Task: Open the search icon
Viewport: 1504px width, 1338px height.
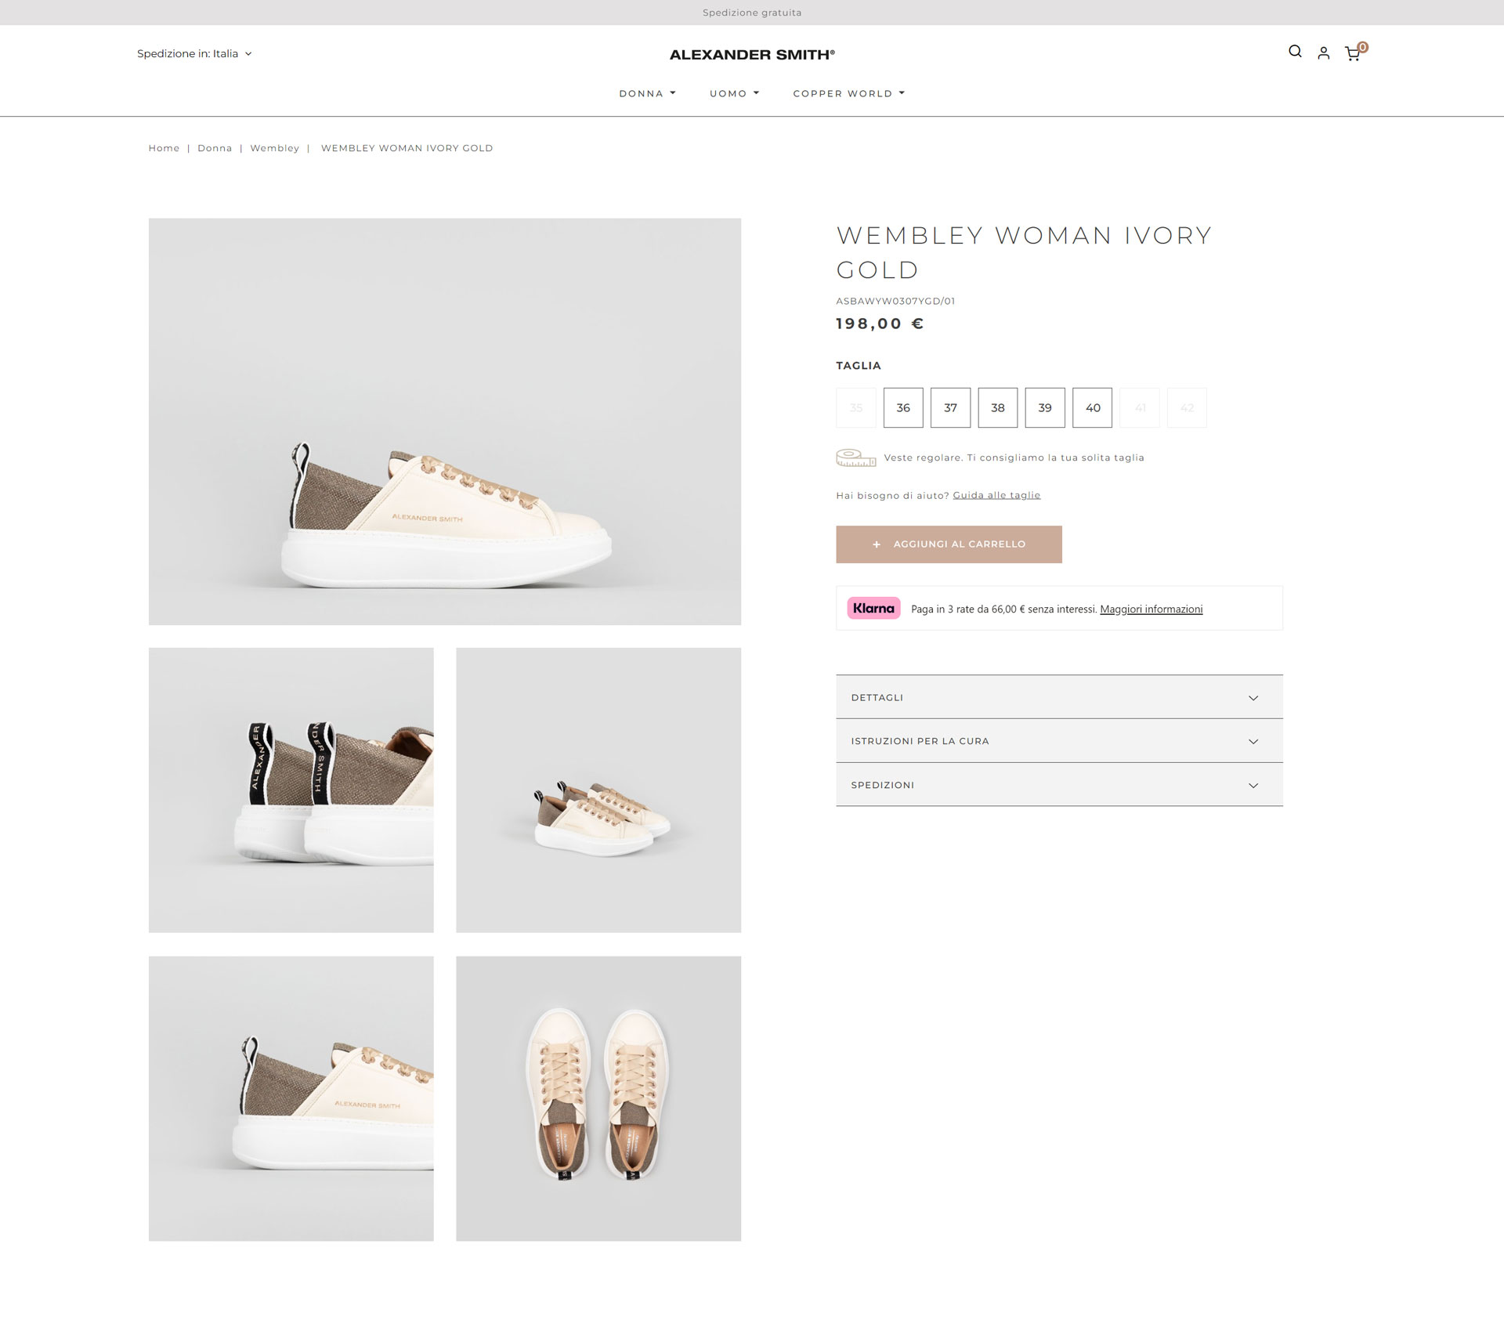Action: click(1295, 52)
